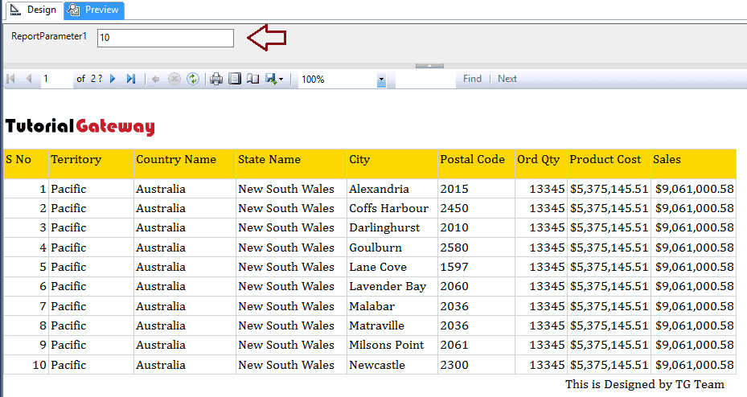747x397 pixels.
Task: Click the back to parent report arrow
Action: tap(155, 79)
